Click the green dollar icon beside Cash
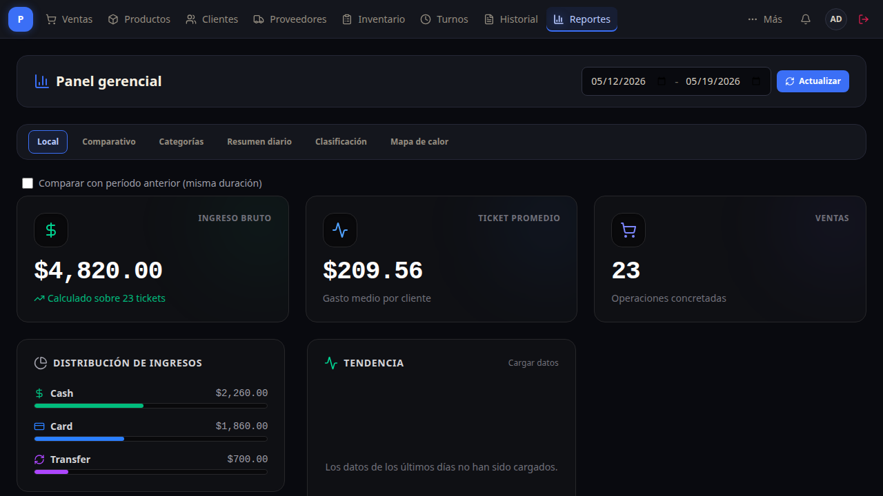The image size is (883, 496). point(39,393)
